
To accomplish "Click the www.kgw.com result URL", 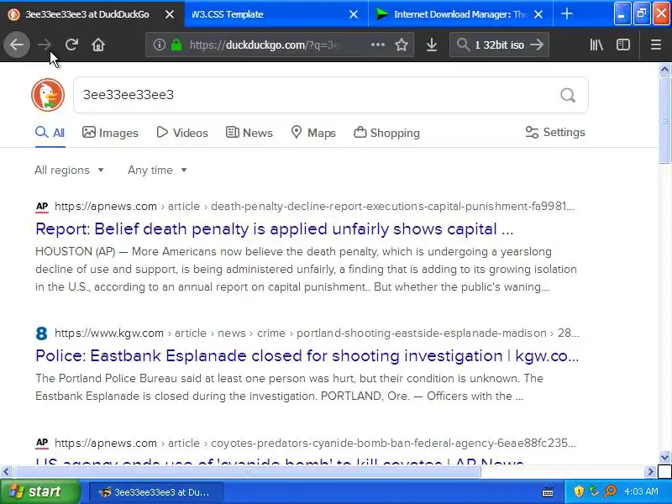I will pos(317,333).
